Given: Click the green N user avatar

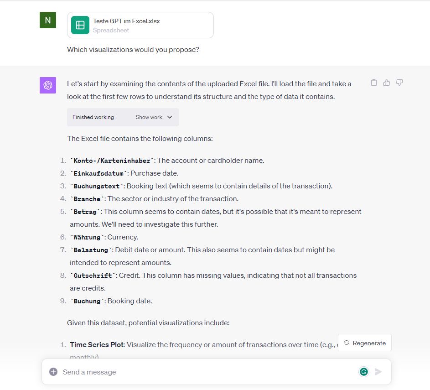Looking at the screenshot, I should coord(48,20).
